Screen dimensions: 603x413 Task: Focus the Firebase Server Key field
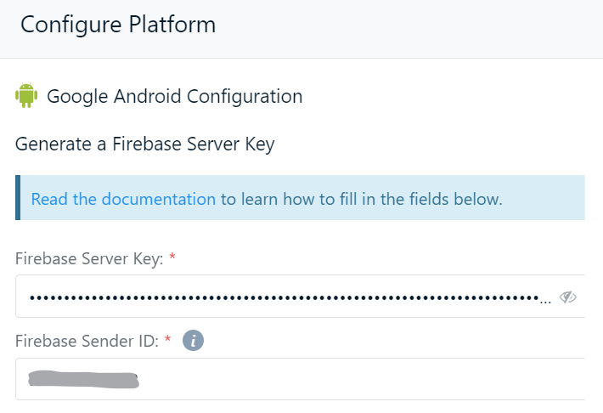[x=300, y=297]
